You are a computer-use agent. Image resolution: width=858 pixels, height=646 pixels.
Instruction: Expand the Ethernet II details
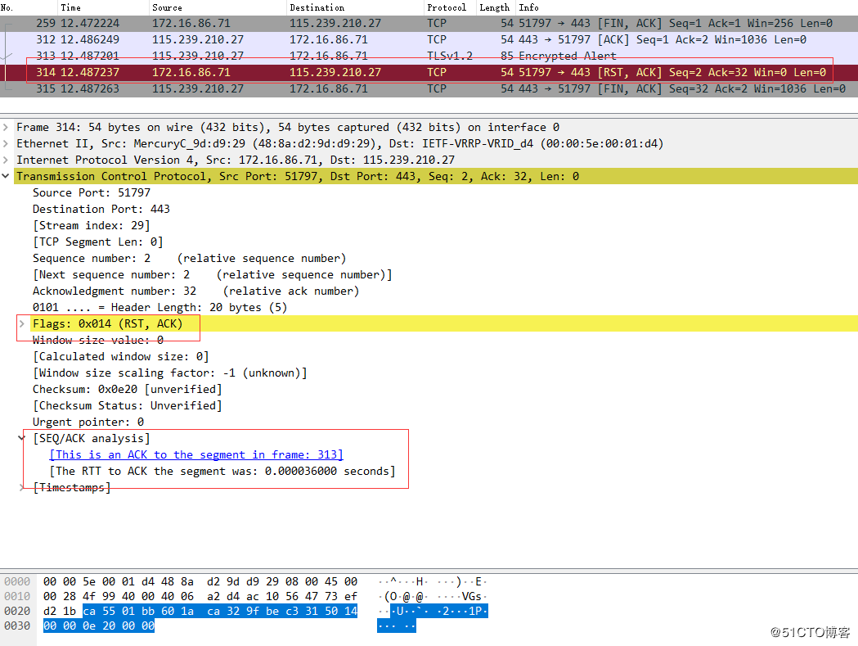[7, 144]
